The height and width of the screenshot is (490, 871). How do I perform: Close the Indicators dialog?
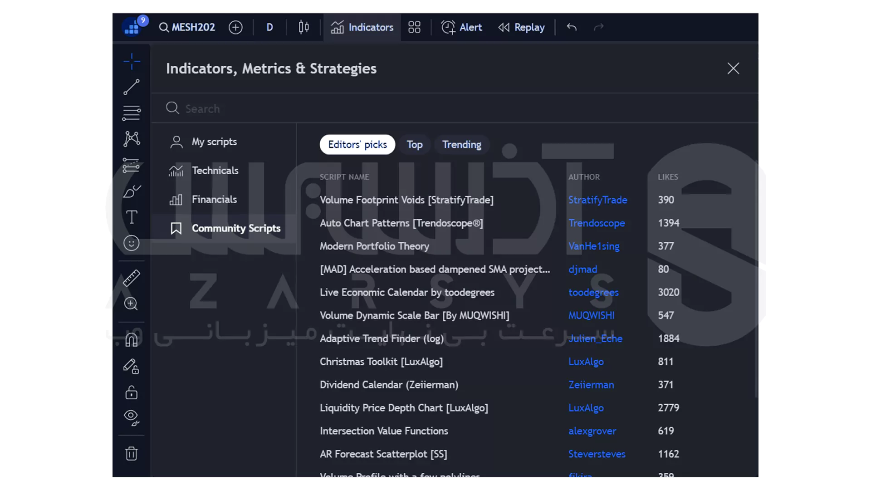[733, 69]
